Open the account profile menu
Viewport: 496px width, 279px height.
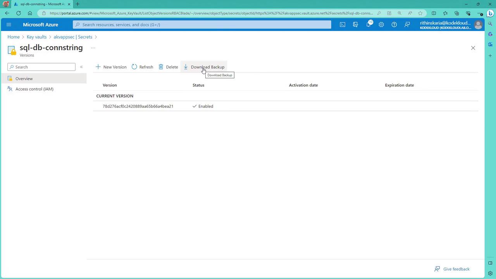pos(478,25)
